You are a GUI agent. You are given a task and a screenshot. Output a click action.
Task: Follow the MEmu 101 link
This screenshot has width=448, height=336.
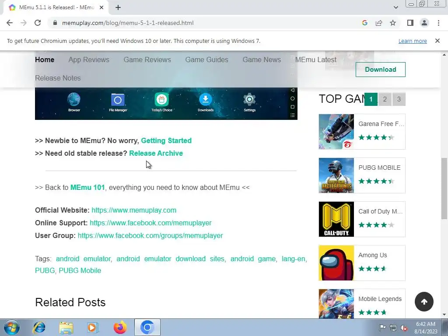(x=87, y=187)
